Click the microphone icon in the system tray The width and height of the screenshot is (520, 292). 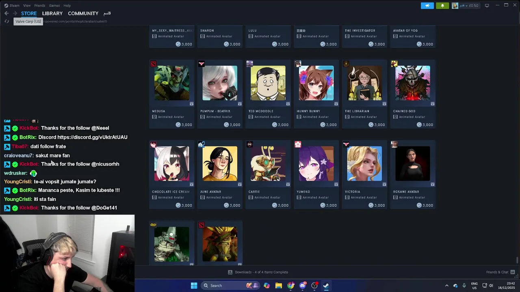pos(464,286)
